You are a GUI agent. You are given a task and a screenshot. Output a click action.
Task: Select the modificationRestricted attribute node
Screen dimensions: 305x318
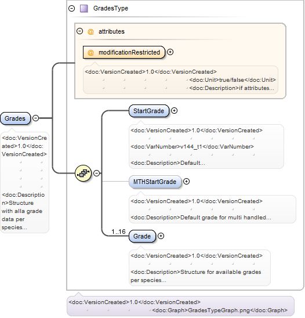(124, 52)
